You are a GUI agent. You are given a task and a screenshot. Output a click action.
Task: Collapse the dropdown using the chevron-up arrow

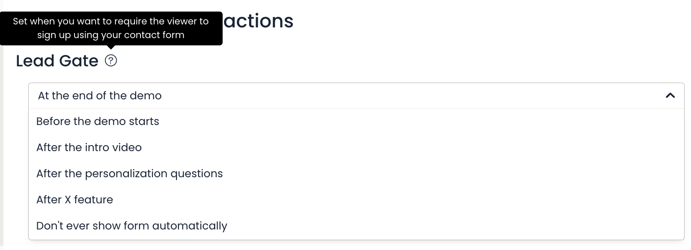point(670,95)
